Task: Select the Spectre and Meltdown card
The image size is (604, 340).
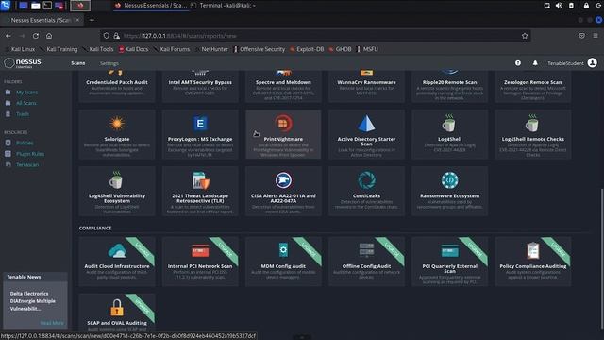Action: (x=283, y=86)
